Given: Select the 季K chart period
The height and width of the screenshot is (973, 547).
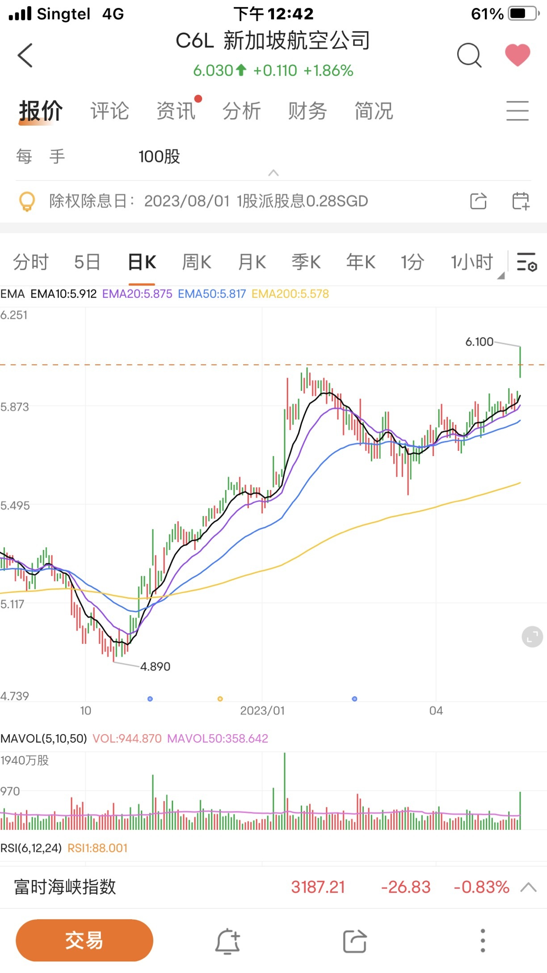Looking at the screenshot, I should 306,262.
